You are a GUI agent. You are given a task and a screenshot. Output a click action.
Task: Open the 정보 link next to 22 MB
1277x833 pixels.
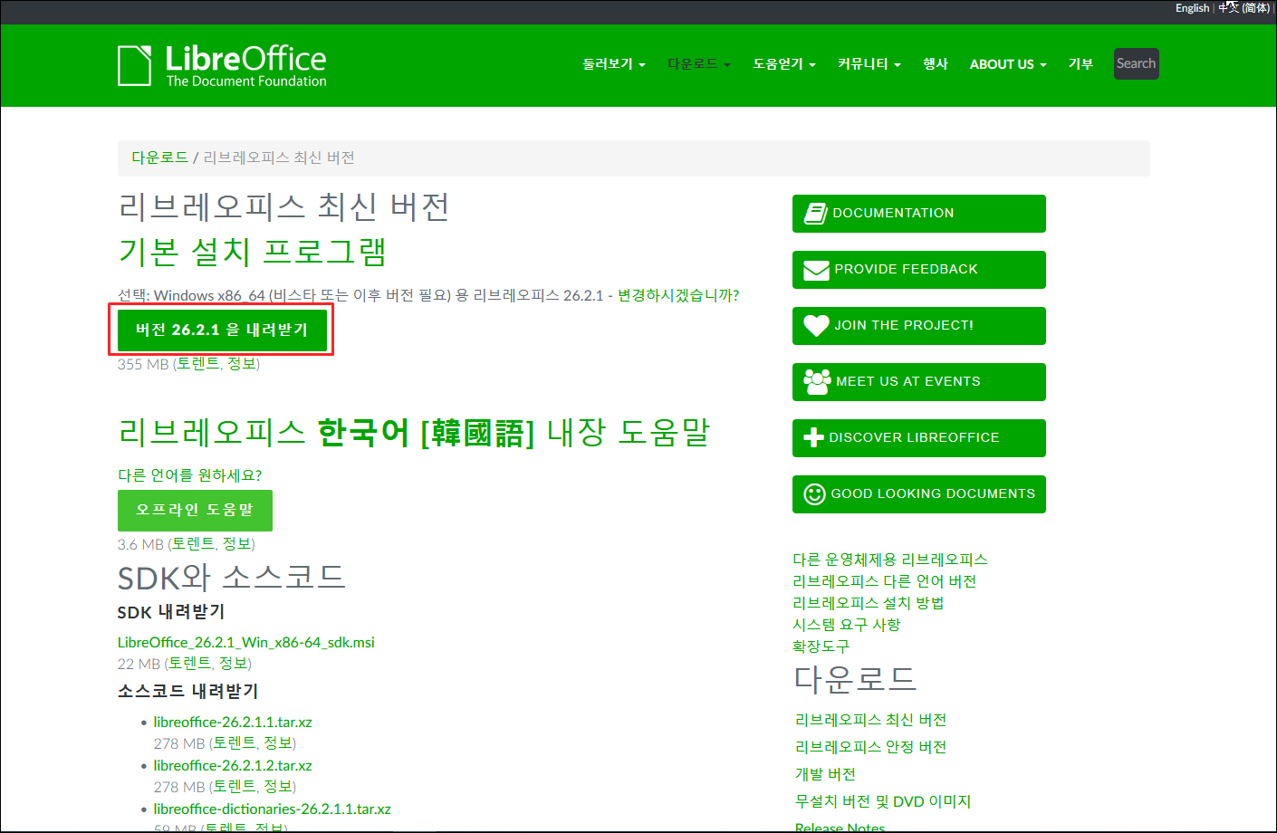click(x=233, y=664)
